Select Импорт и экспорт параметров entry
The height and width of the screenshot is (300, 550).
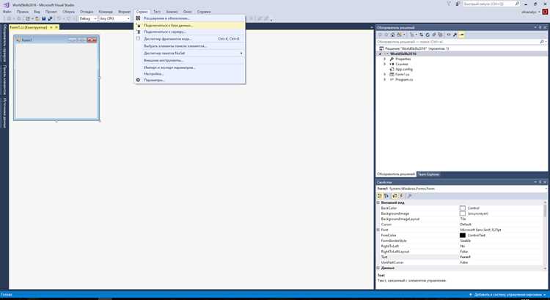(190, 67)
